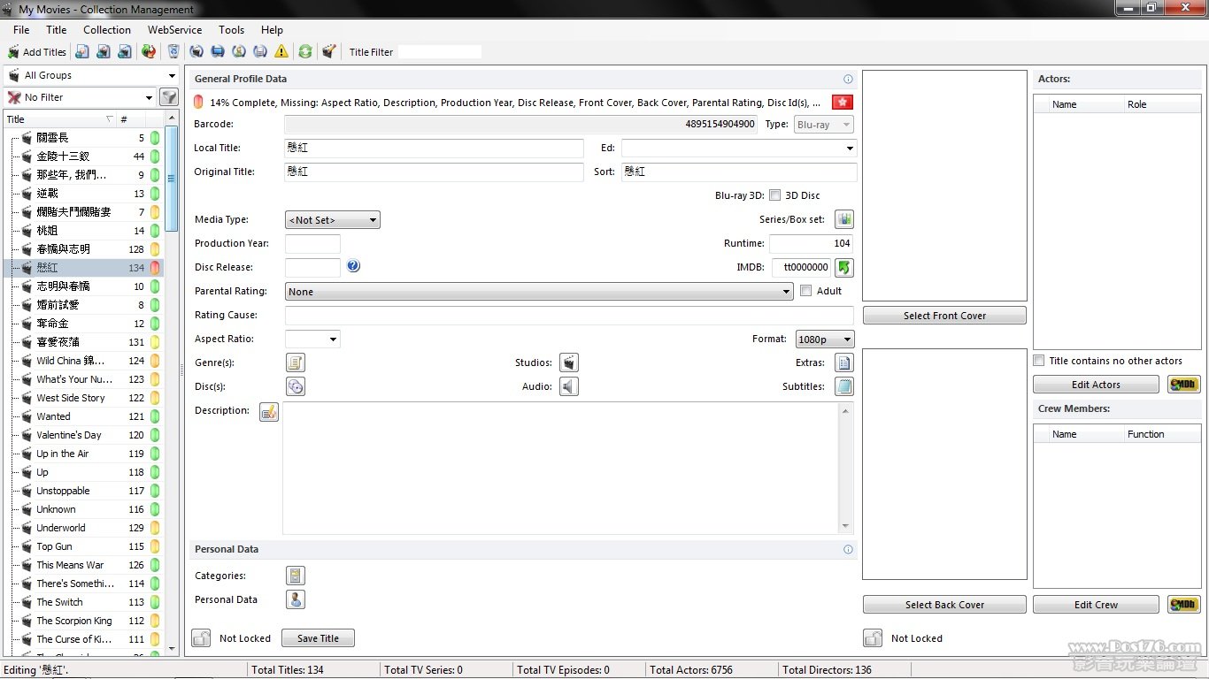Screen dimensions: 1209x679
Task: Click the Disc Release help question icon
Action: (353, 266)
